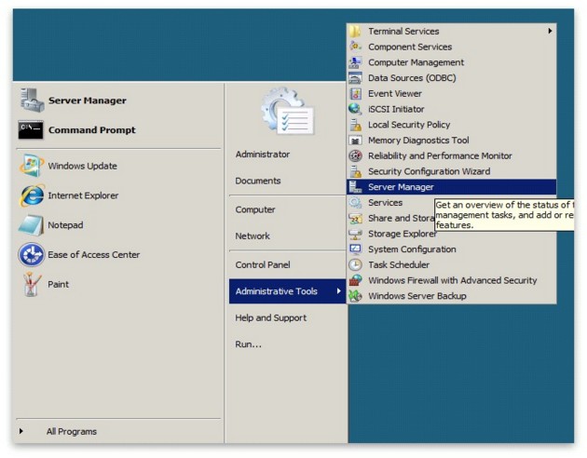Screen dimensions: 587x458
Task: Click the Security Configuration Wizard icon
Action: 355,171
